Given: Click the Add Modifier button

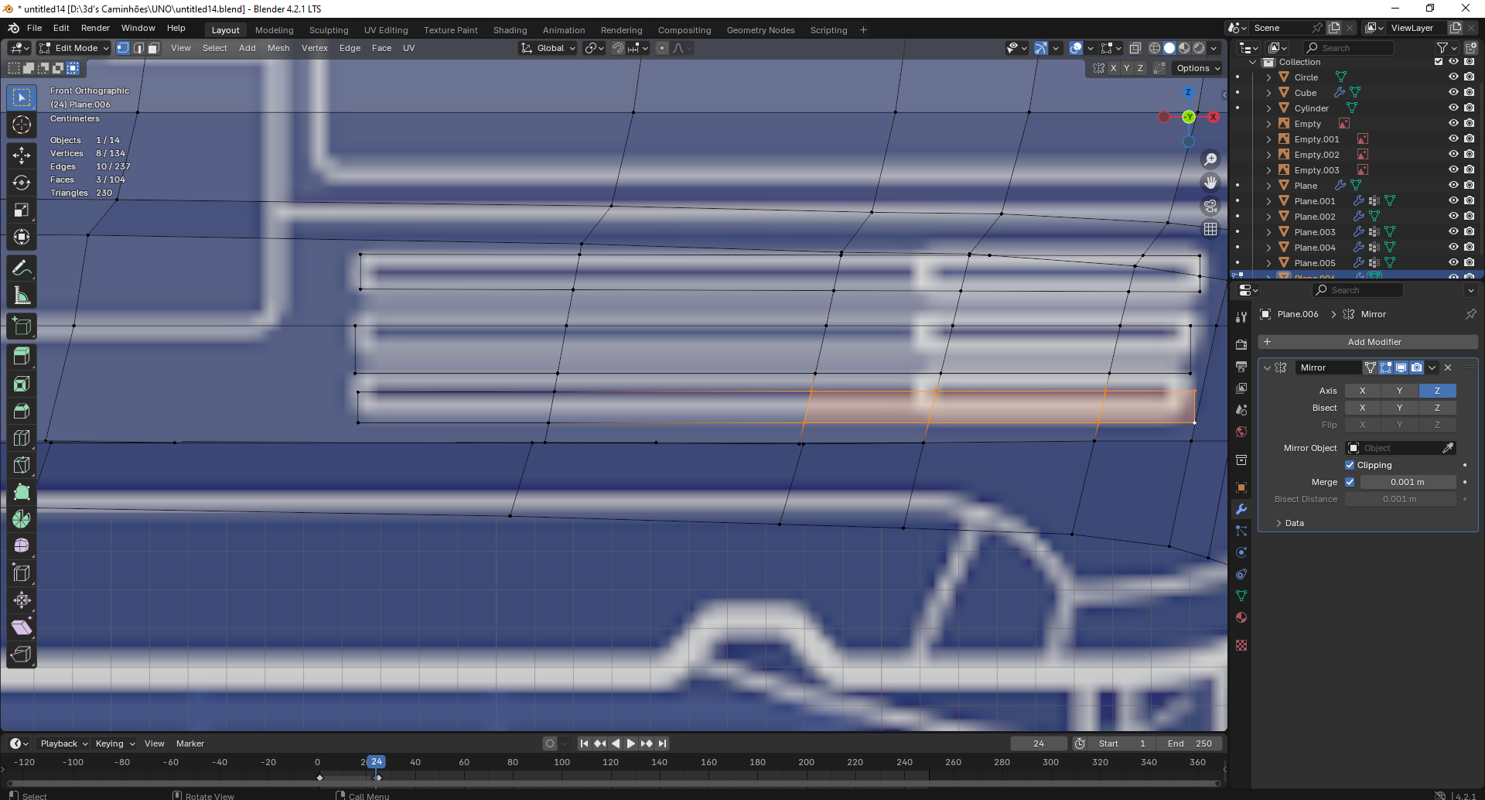Looking at the screenshot, I should 1367,342.
